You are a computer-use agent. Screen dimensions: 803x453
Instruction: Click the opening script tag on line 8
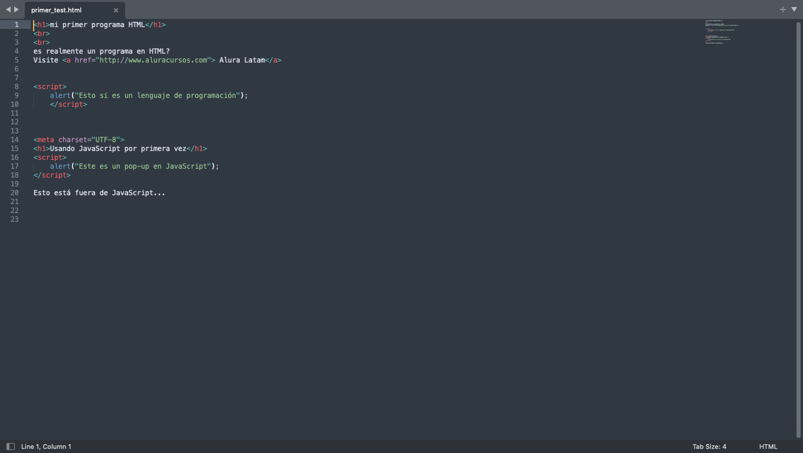[50, 87]
